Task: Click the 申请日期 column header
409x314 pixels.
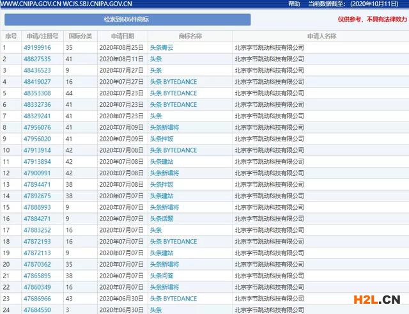Action: point(123,36)
